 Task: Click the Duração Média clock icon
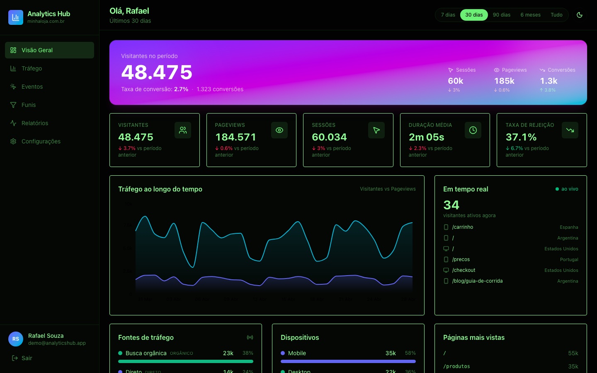473,130
